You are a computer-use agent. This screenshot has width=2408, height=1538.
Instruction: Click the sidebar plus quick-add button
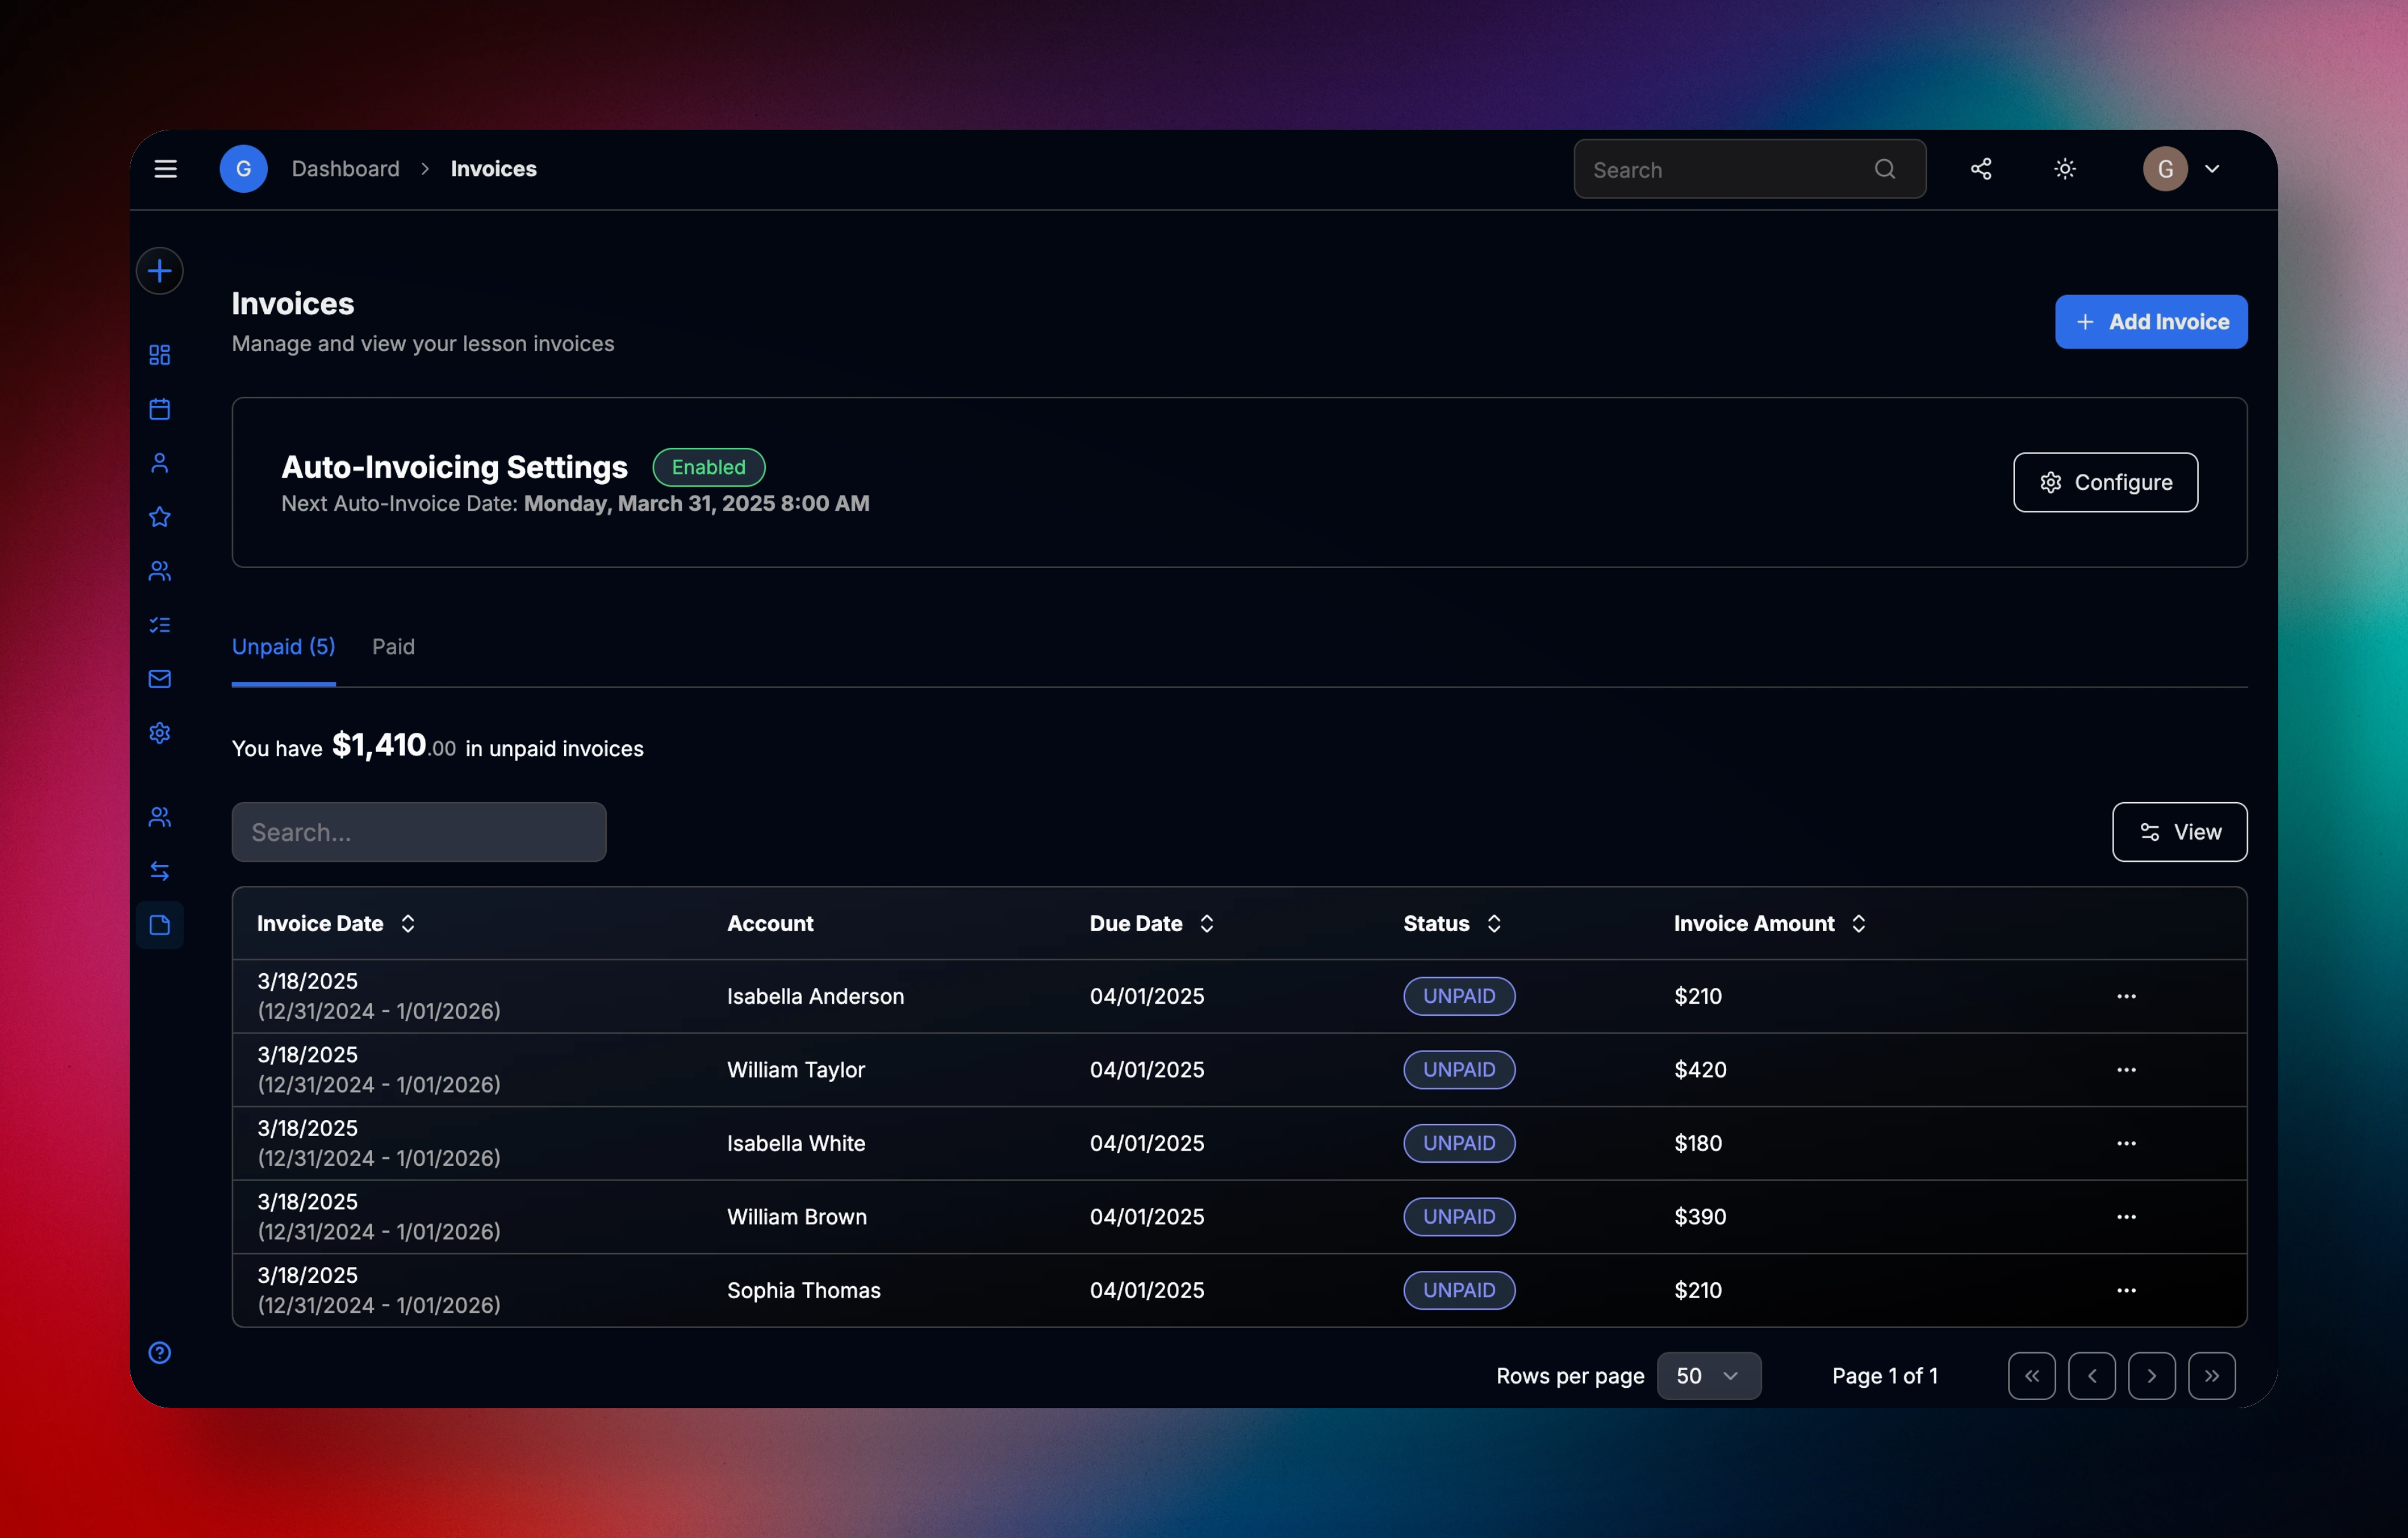coord(160,271)
